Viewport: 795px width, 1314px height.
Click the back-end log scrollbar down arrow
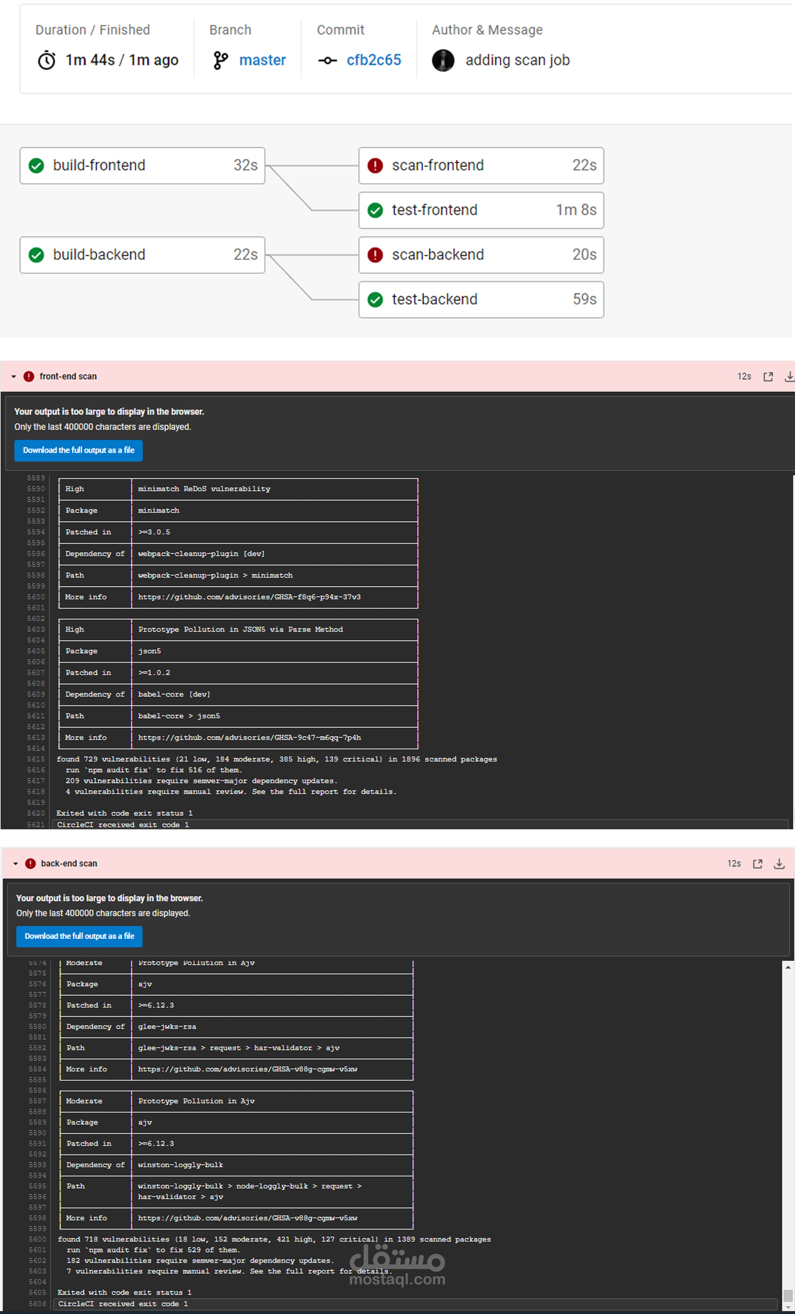coord(788,1307)
